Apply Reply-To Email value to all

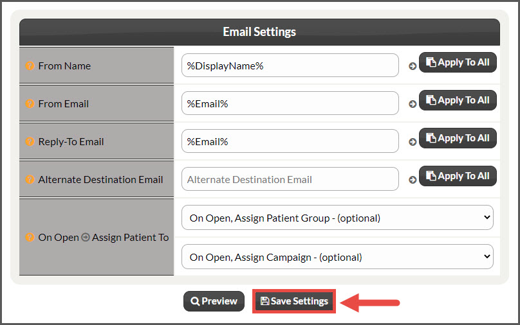coord(458,138)
